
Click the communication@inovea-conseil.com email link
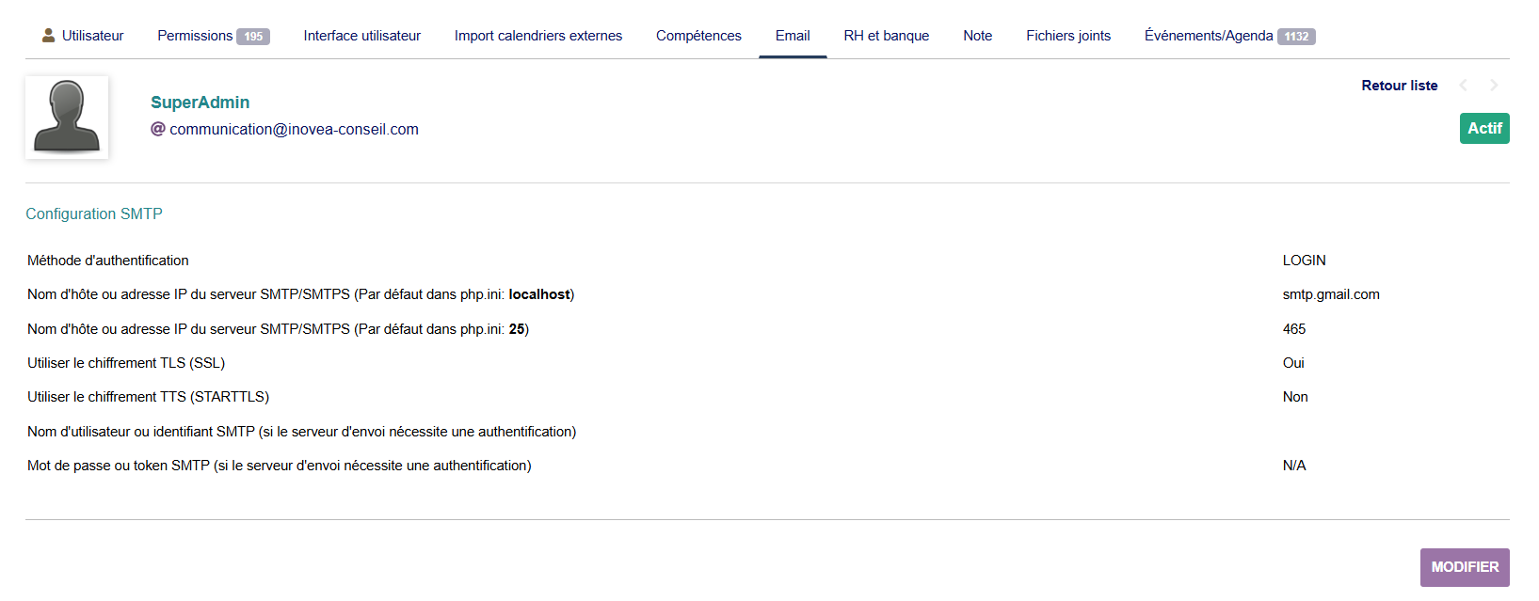[294, 129]
